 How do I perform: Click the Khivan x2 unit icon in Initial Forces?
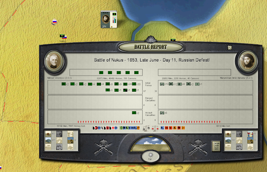[189, 84]
